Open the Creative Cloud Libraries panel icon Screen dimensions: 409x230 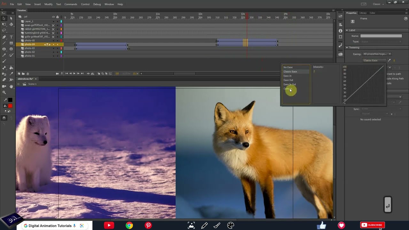340,54
